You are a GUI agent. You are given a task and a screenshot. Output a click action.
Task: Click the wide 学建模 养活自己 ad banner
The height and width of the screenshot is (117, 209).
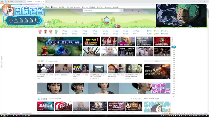[104, 88]
